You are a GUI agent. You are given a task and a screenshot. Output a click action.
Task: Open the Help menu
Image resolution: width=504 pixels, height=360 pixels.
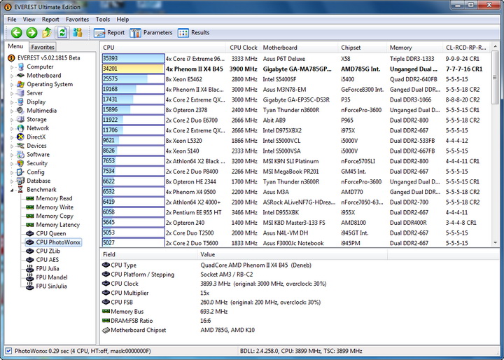[x=122, y=20]
